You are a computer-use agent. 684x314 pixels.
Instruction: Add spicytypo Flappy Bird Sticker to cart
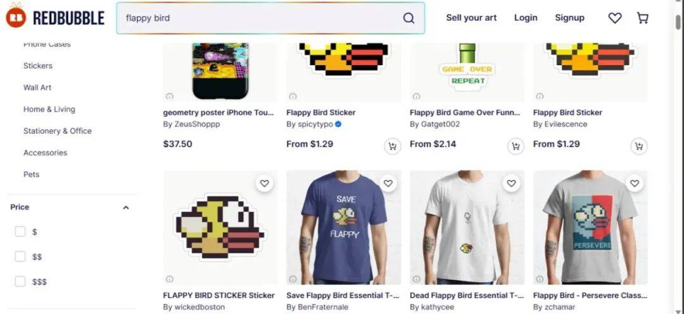(392, 146)
